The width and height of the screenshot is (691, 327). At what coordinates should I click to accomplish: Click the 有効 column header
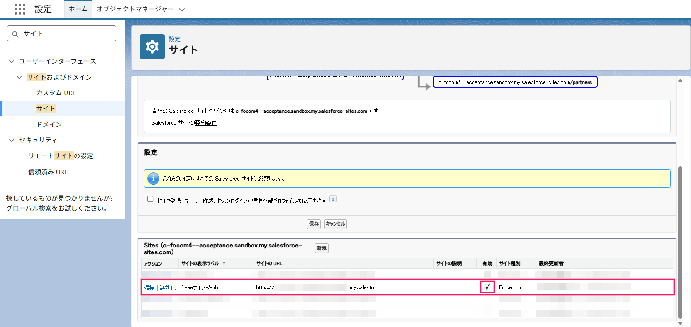click(x=487, y=263)
